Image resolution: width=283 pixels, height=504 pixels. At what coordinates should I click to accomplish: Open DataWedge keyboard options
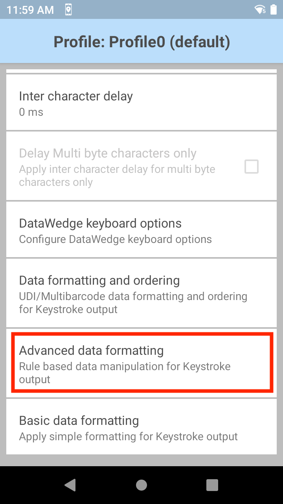point(141,230)
